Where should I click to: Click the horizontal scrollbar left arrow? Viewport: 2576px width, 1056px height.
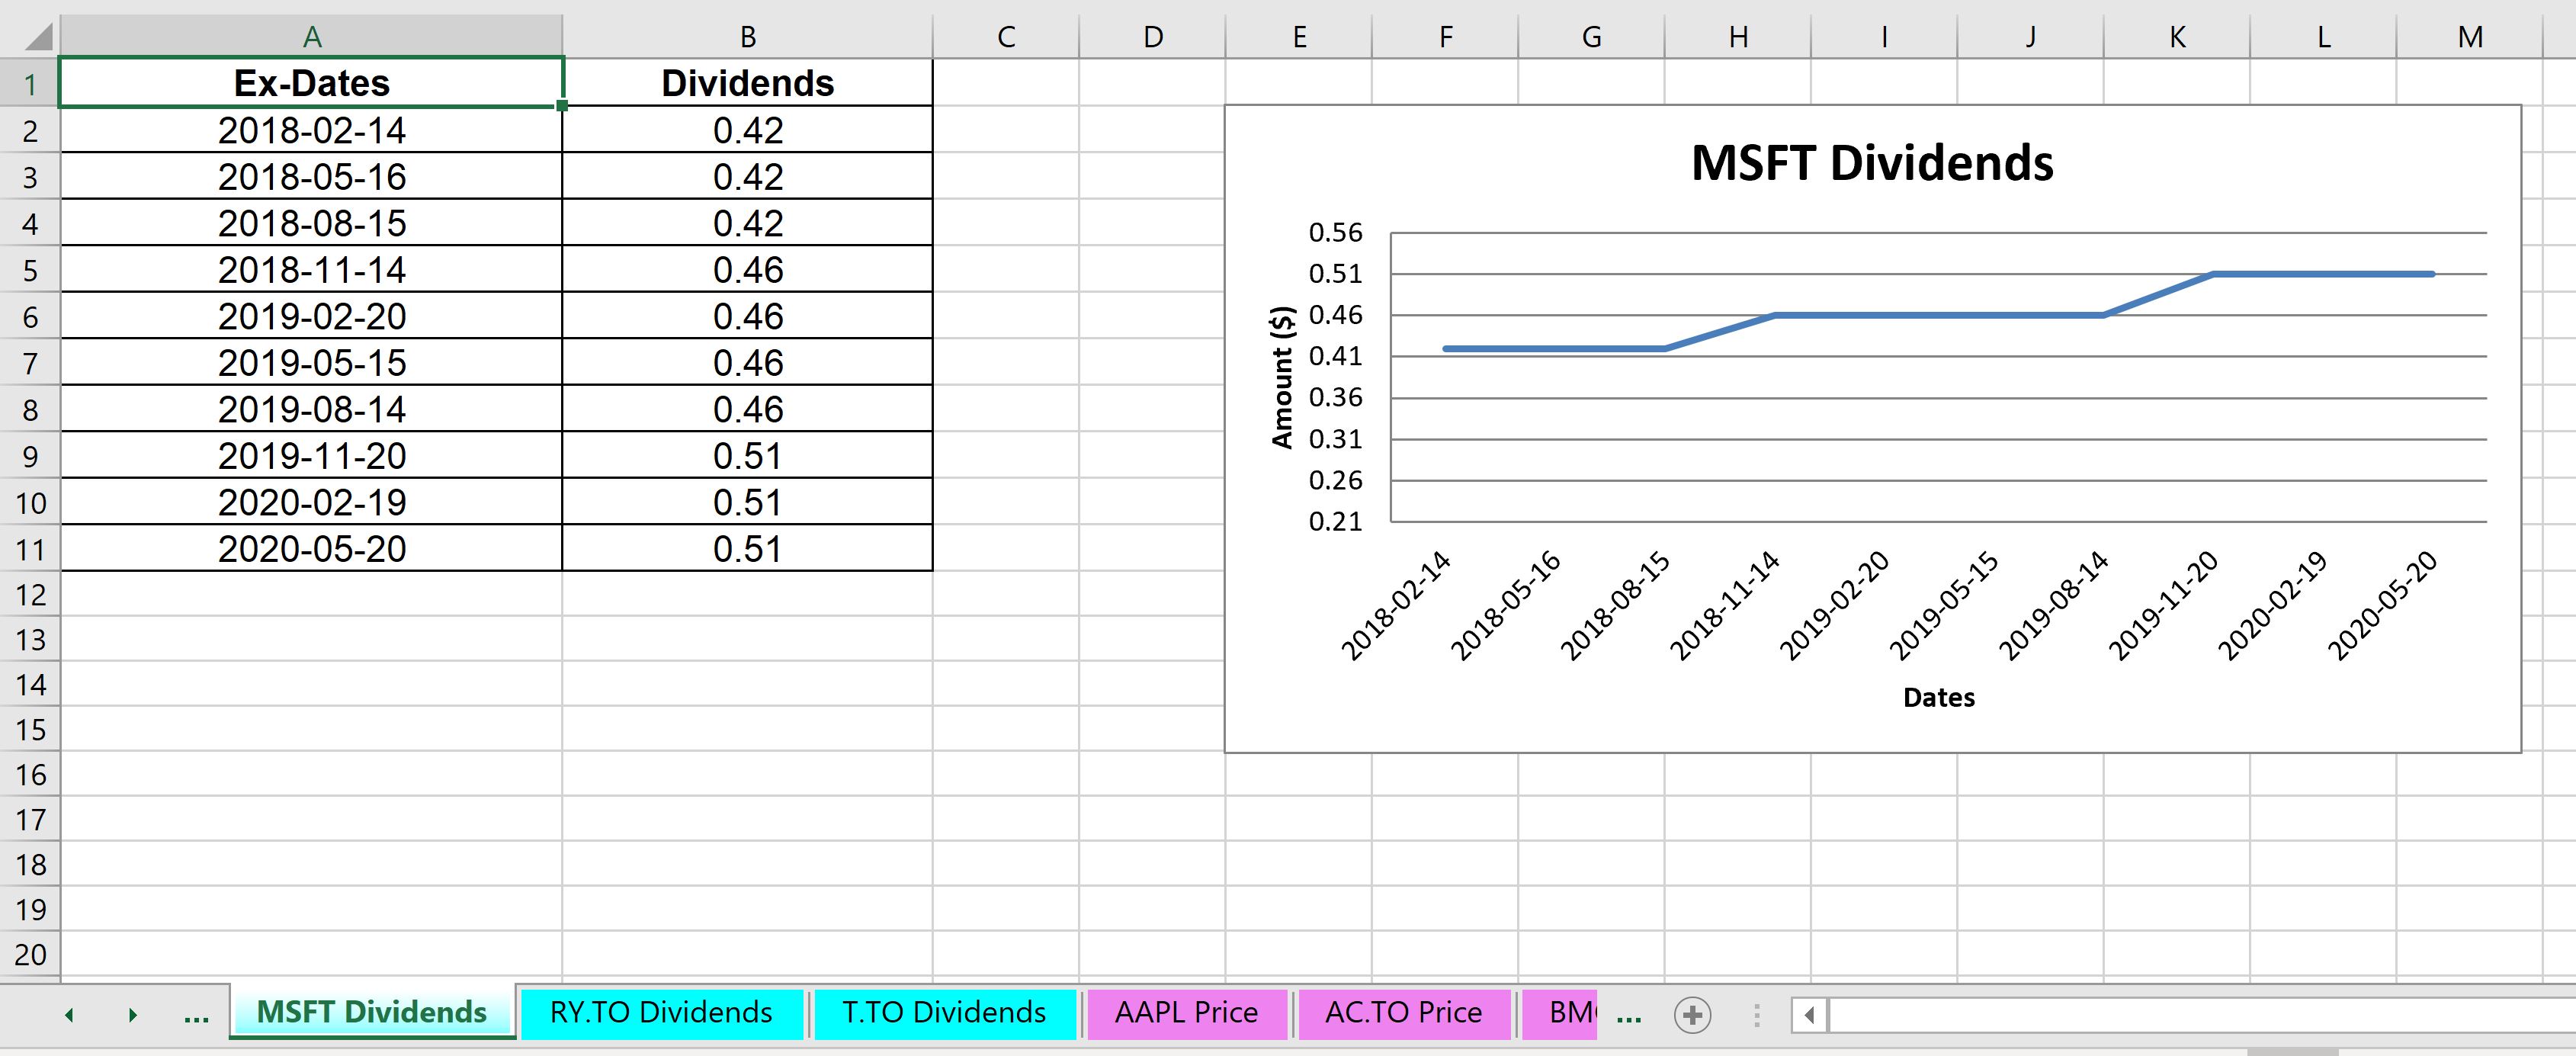[1809, 1016]
